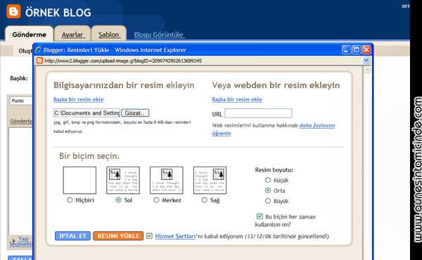The height and width of the screenshot is (260, 422).
Task: Click the blank Hiçbiri layout thumbnail
Action: click(79, 180)
